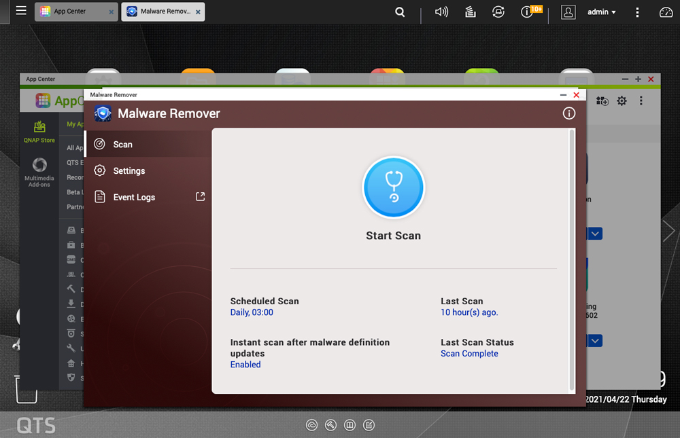Image resolution: width=680 pixels, height=438 pixels.
Task: Click the Malware Remover panel vertical scrollbar
Action: 572,260
